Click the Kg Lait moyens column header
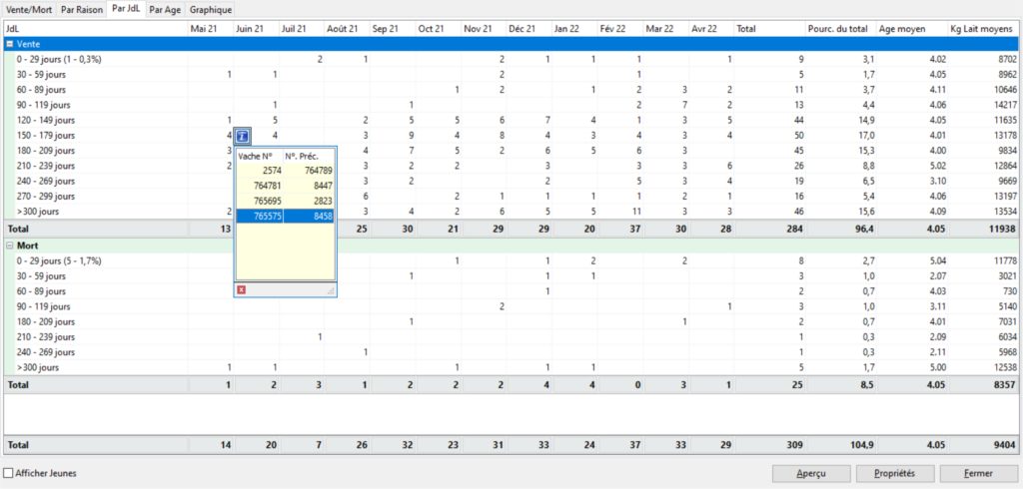The height and width of the screenshot is (489, 1023). coord(983,29)
